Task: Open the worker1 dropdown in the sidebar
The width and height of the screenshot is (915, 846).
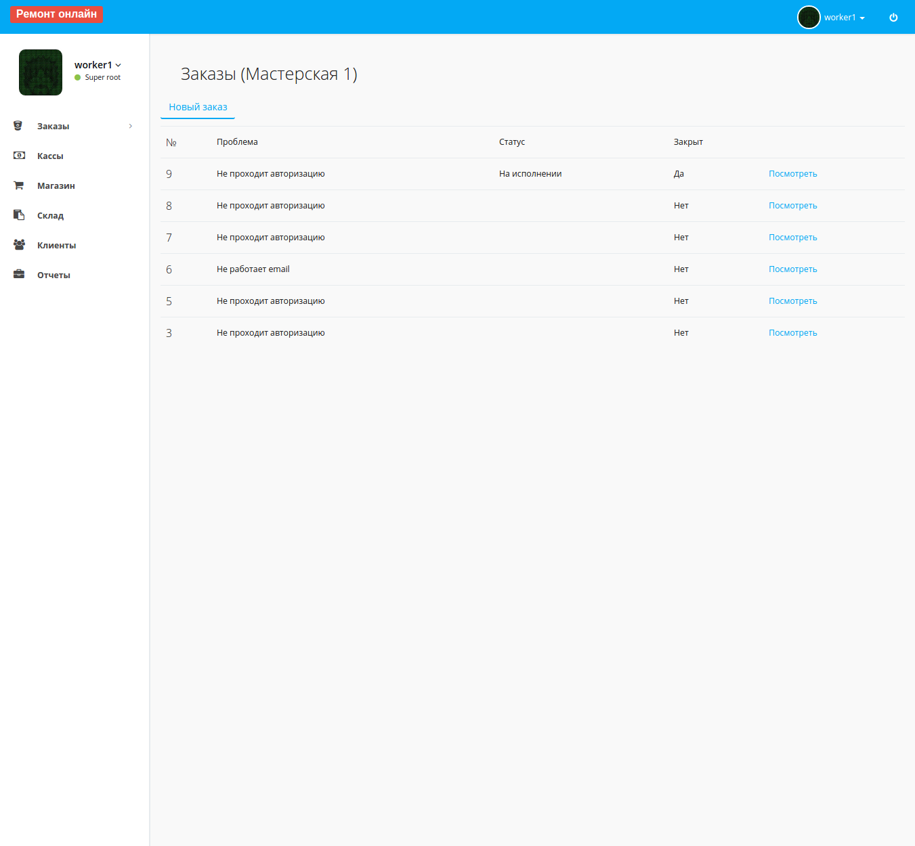Action: 98,65
